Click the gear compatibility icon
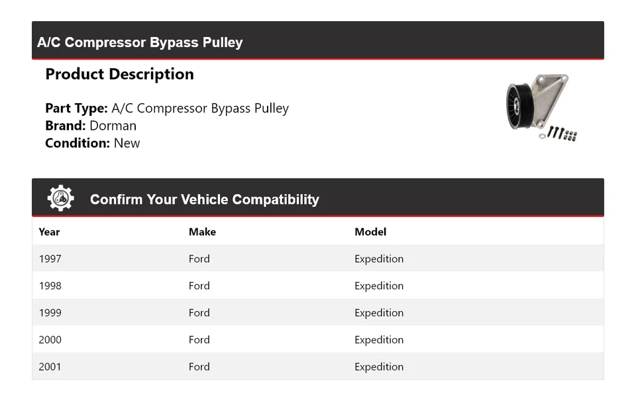This screenshot has height=401, width=636. point(60,199)
